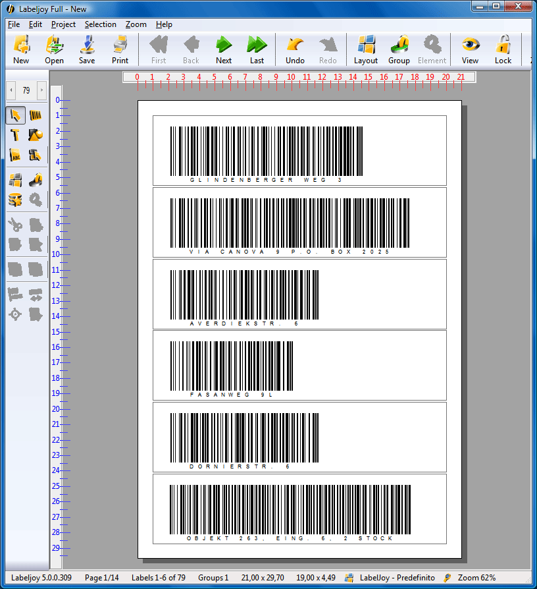Click the crosshair target icon in sidebar

15,314
